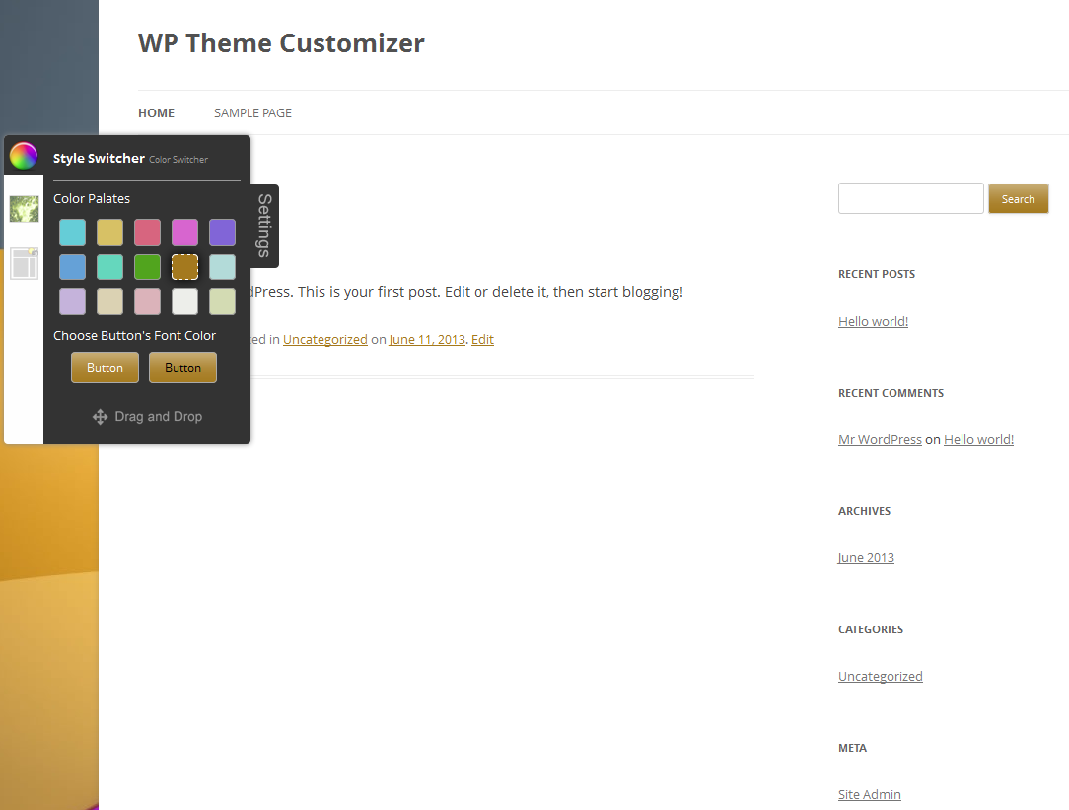1069x810 pixels.
Task: Click the META widget heading
Action: click(x=852, y=748)
